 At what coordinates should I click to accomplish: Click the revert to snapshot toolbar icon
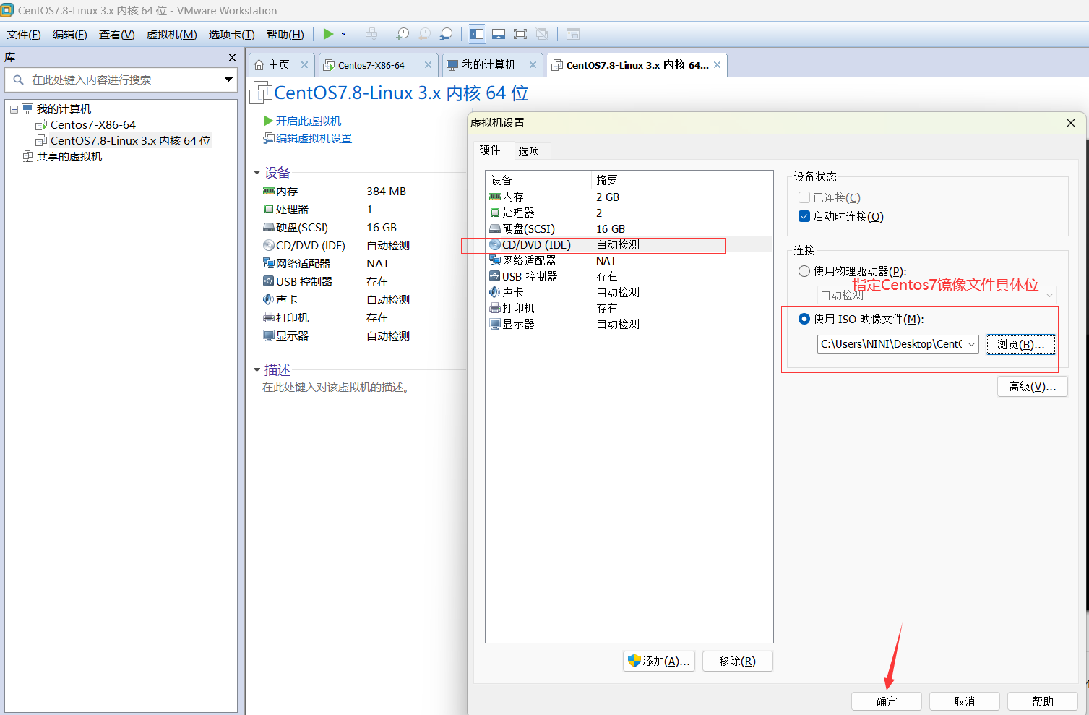click(x=425, y=34)
